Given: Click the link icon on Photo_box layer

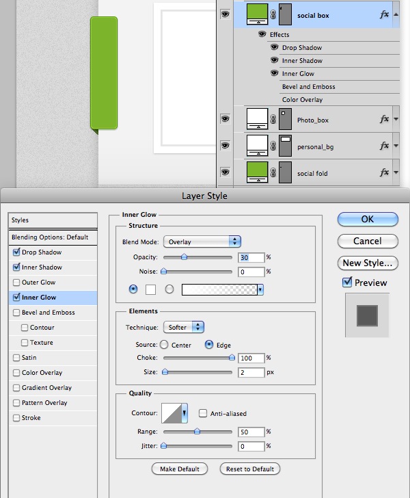Looking at the screenshot, I should click(x=273, y=120).
